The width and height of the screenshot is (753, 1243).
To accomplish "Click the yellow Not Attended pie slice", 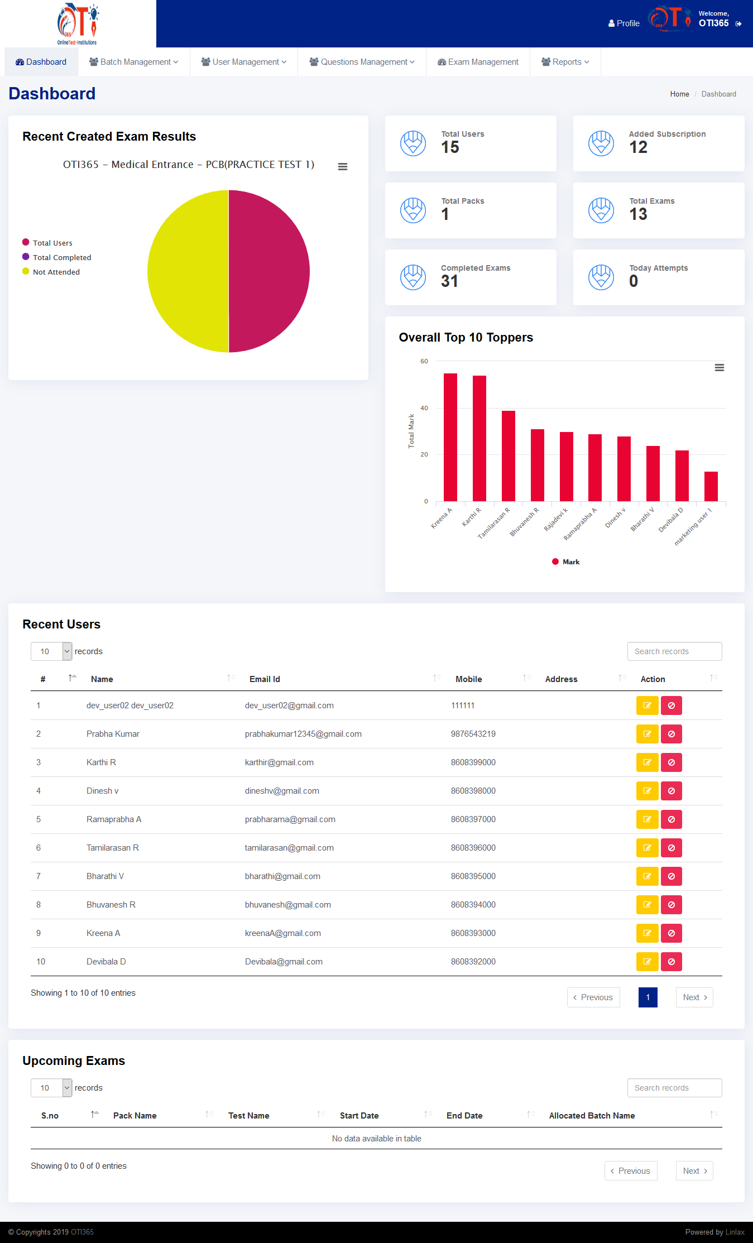I will 187,271.
